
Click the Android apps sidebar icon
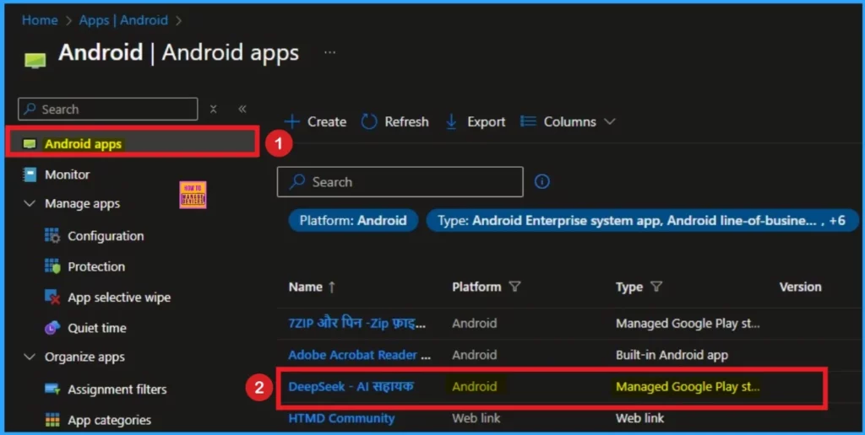[30, 144]
